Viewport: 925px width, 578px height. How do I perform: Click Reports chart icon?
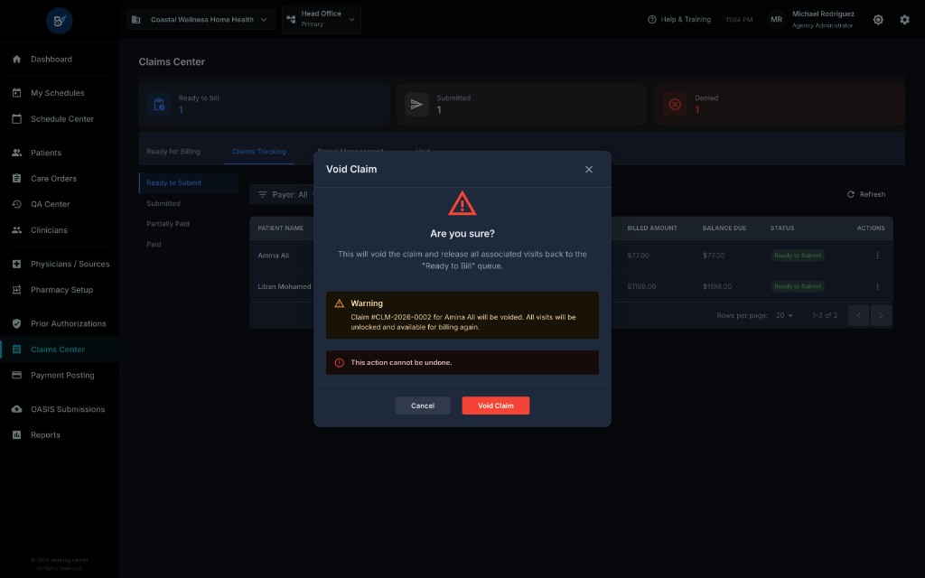pyautogui.click(x=16, y=434)
